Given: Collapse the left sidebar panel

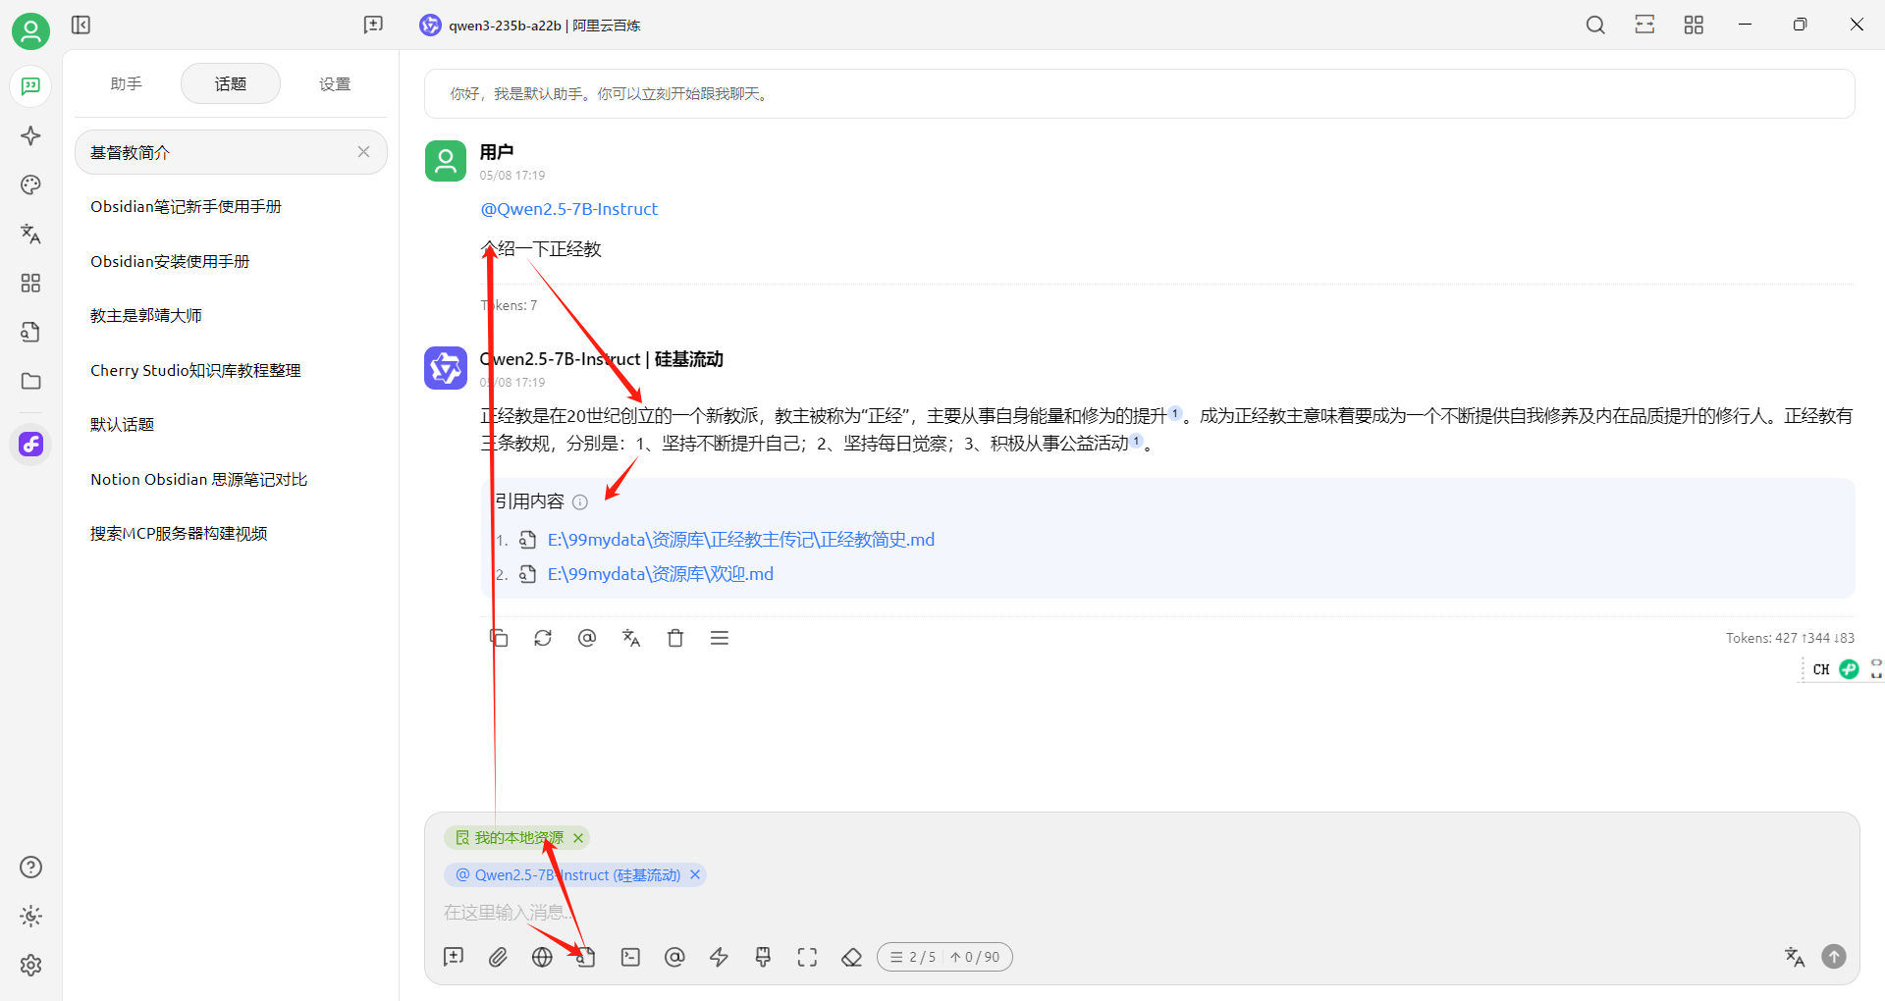Looking at the screenshot, I should [x=81, y=25].
